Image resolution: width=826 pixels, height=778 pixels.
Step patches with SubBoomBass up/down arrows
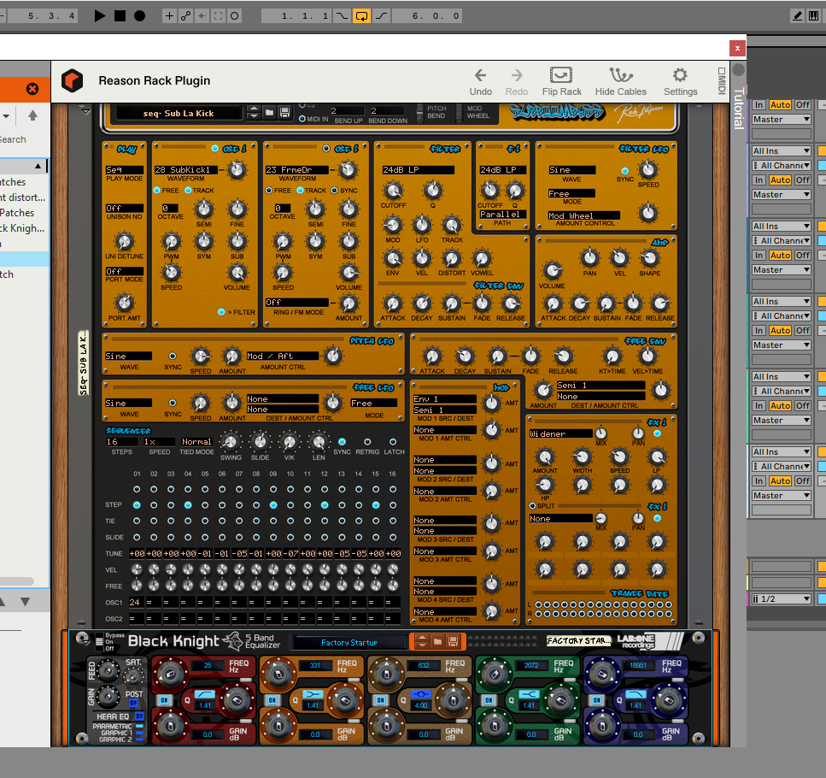click(254, 112)
